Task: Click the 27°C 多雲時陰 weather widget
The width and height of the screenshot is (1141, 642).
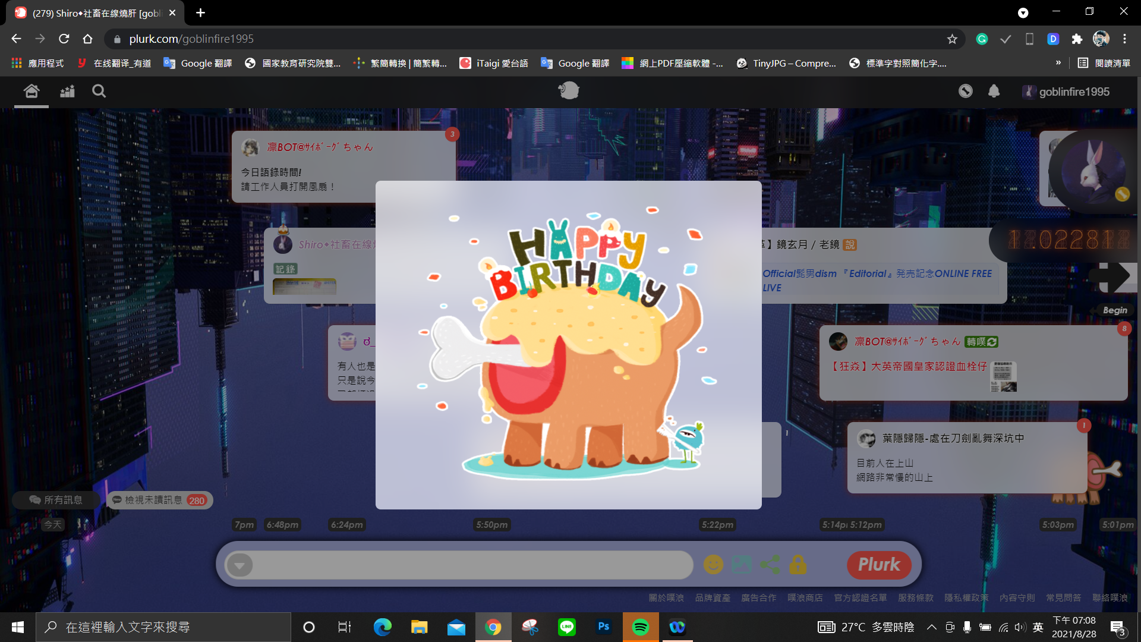Action: pyautogui.click(x=866, y=627)
